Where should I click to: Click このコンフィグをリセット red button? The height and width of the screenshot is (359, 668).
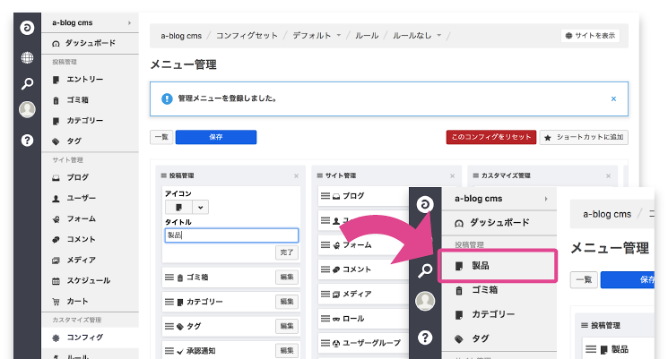(x=491, y=137)
